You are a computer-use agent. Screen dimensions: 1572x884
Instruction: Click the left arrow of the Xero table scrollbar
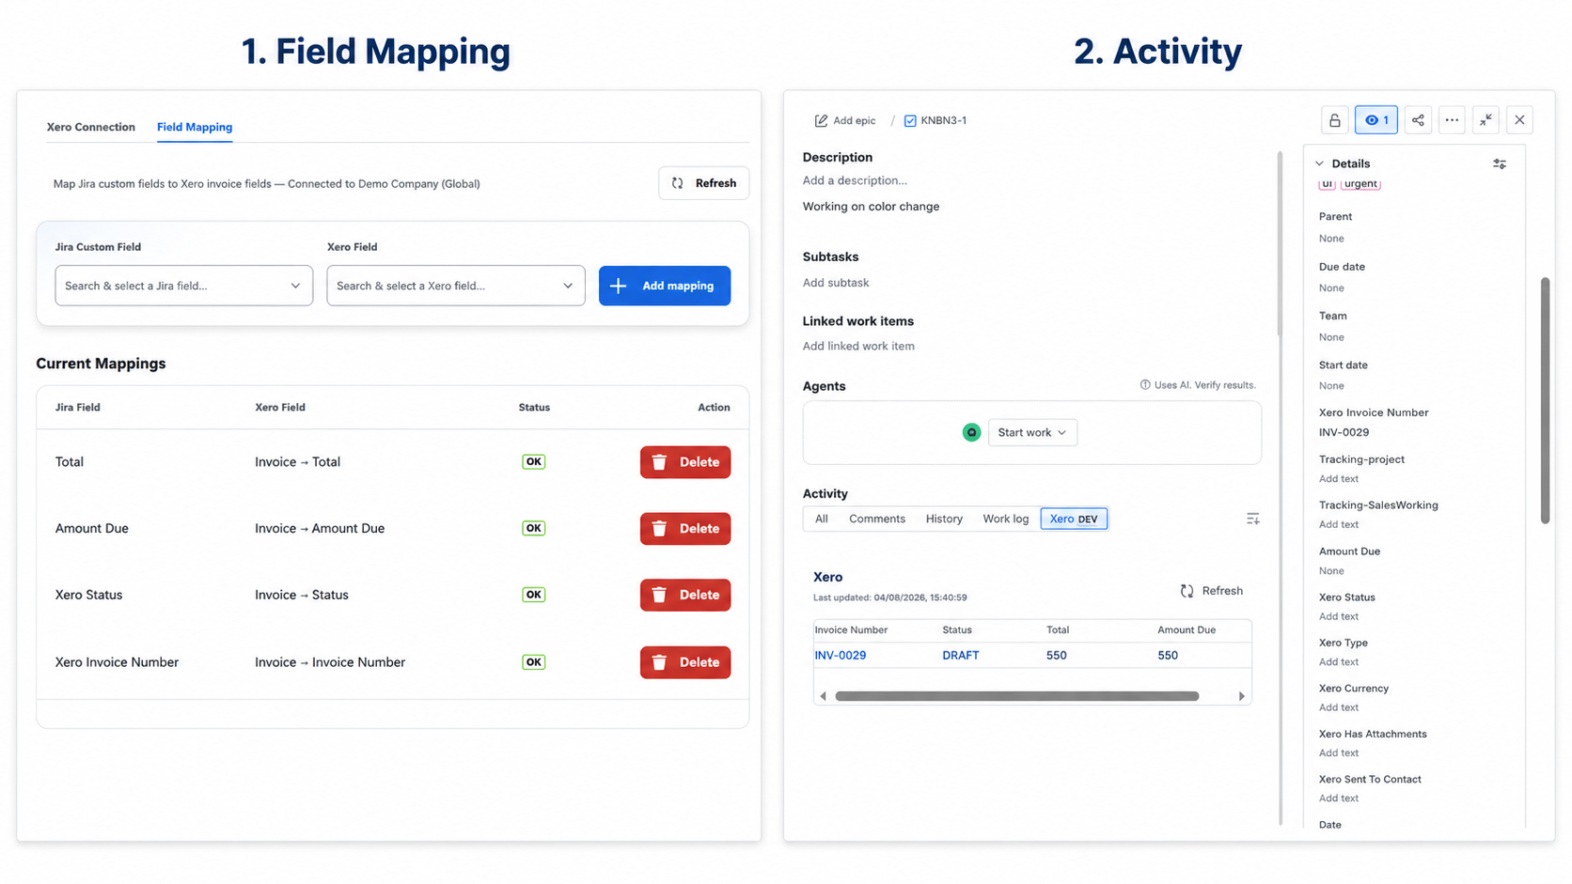pyautogui.click(x=824, y=696)
